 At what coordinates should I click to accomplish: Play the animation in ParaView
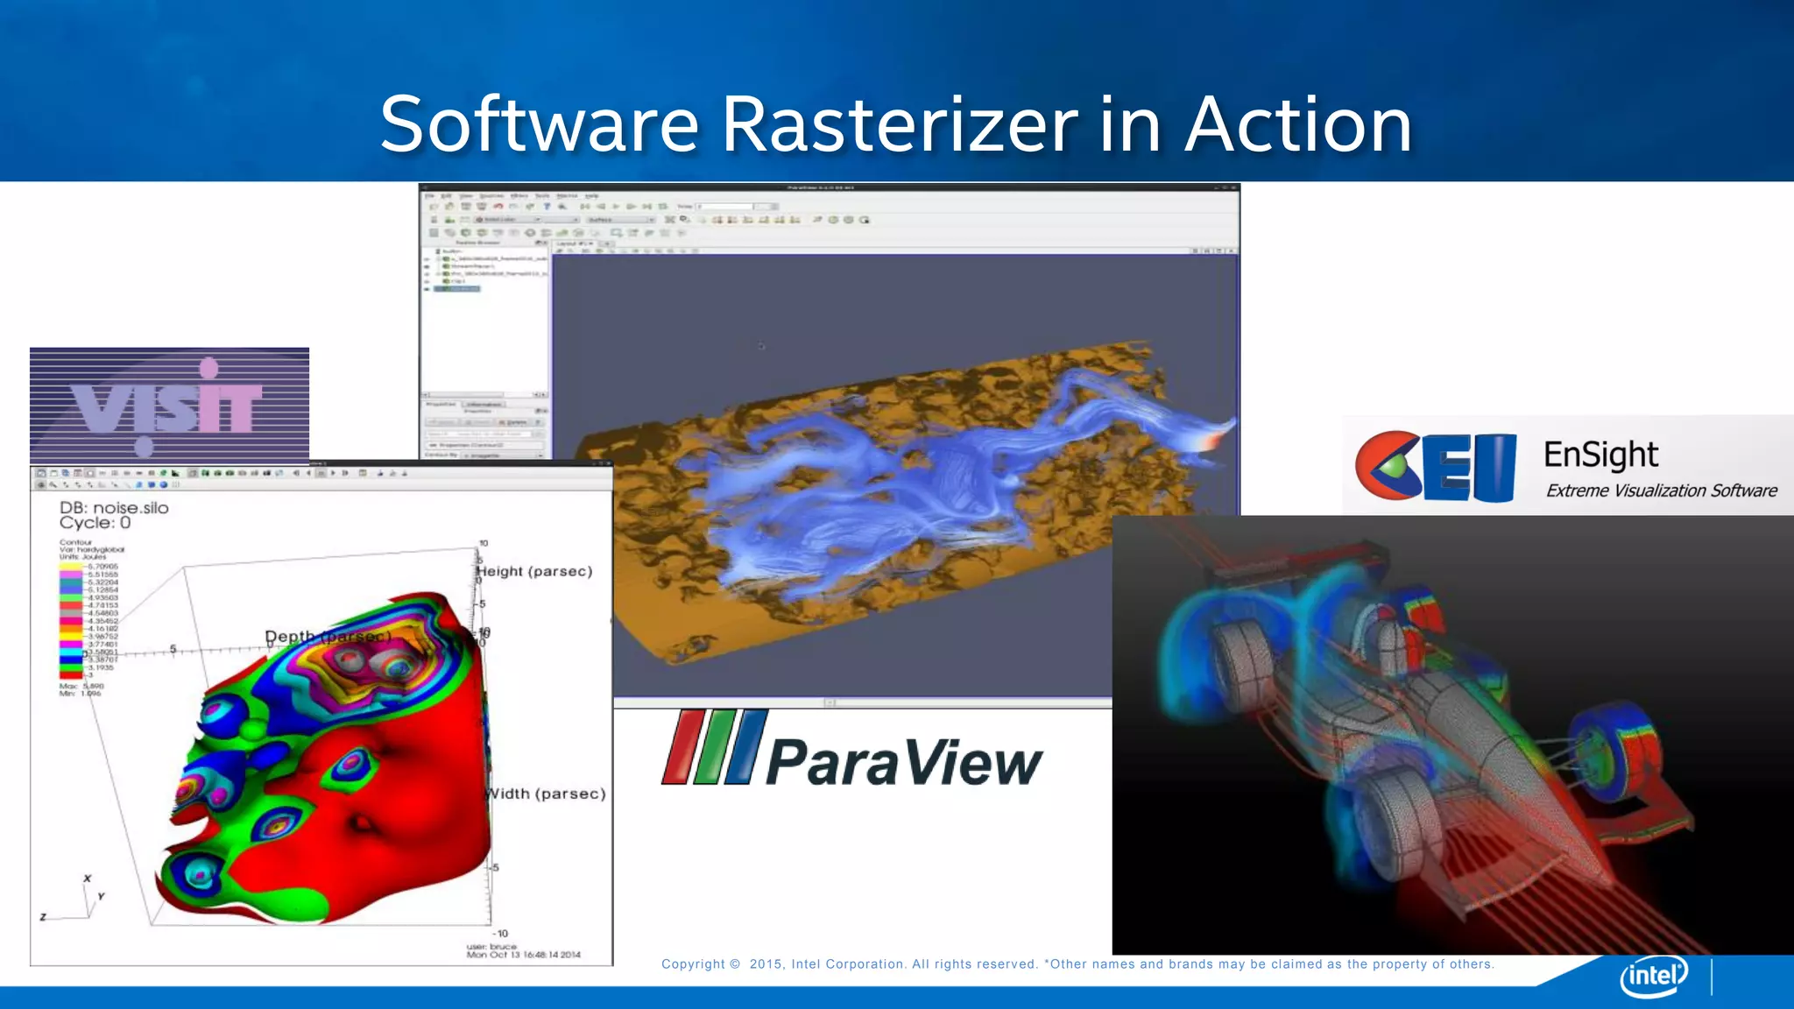616,207
